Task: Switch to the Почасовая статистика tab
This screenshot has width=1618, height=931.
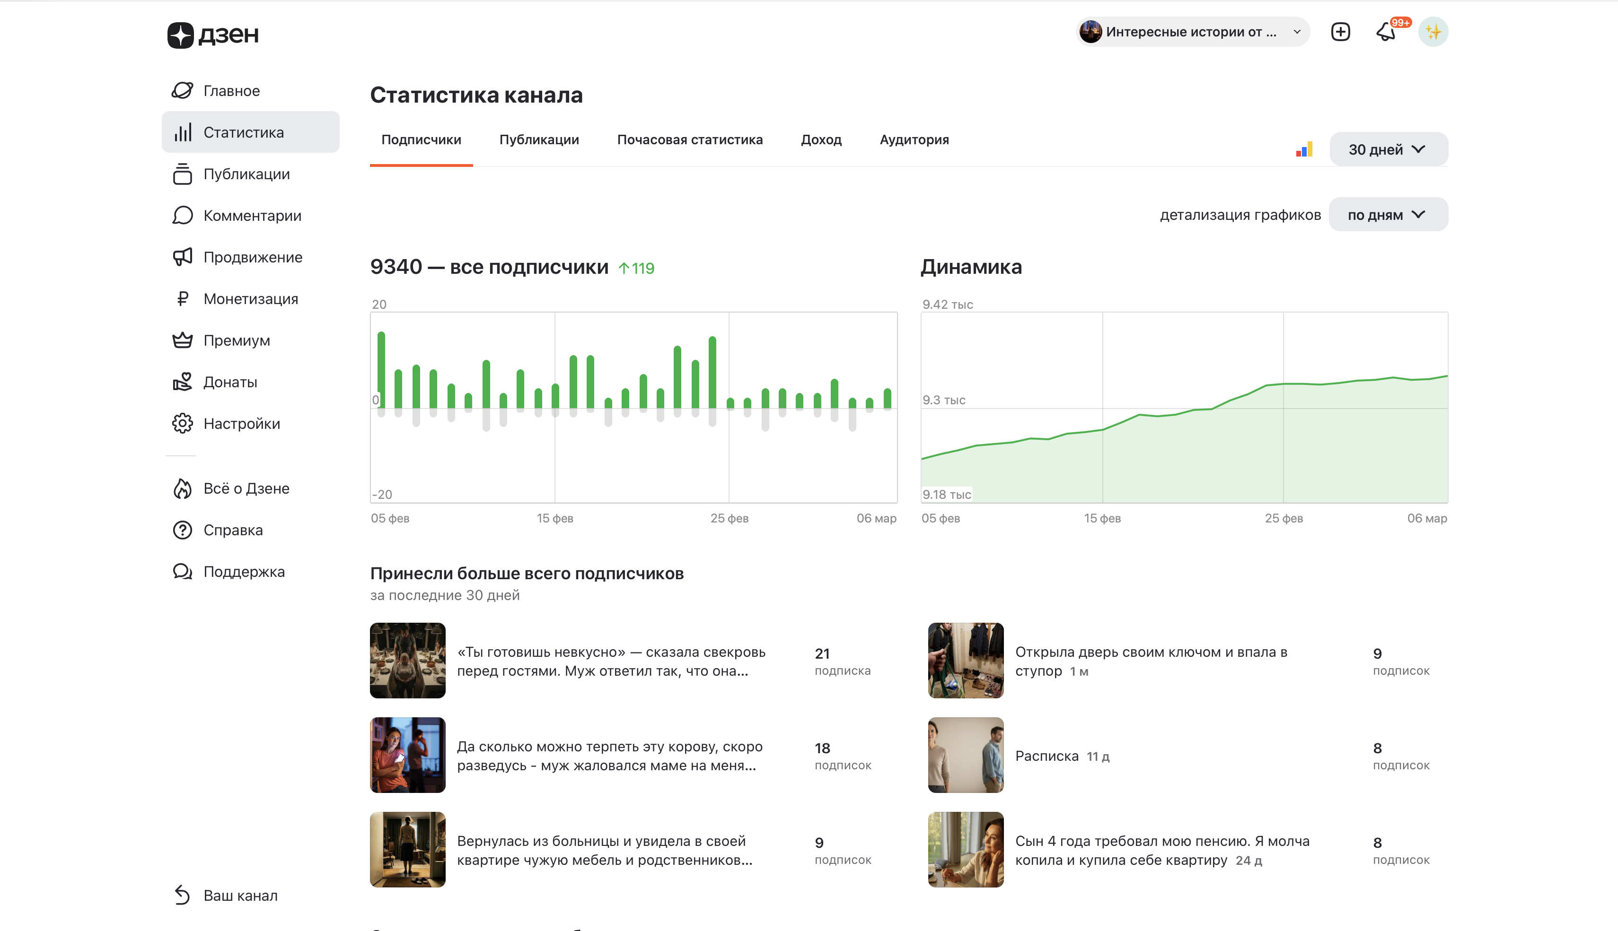Action: point(689,139)
